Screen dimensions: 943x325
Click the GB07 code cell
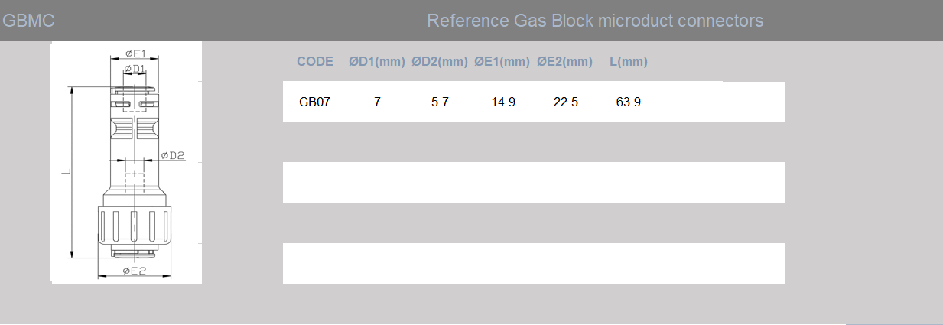pyautogui.click(x=314, y=102)
